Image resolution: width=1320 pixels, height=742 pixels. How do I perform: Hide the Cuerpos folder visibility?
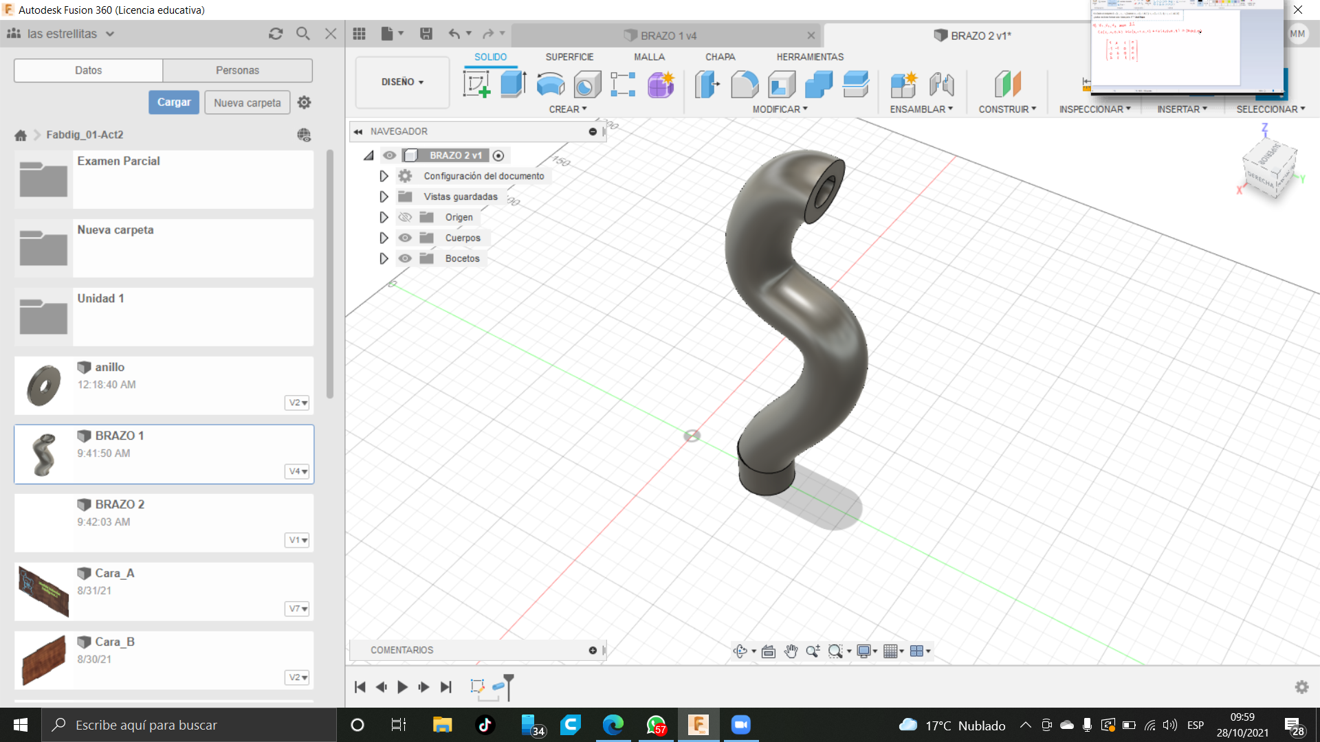pos(405,238)
